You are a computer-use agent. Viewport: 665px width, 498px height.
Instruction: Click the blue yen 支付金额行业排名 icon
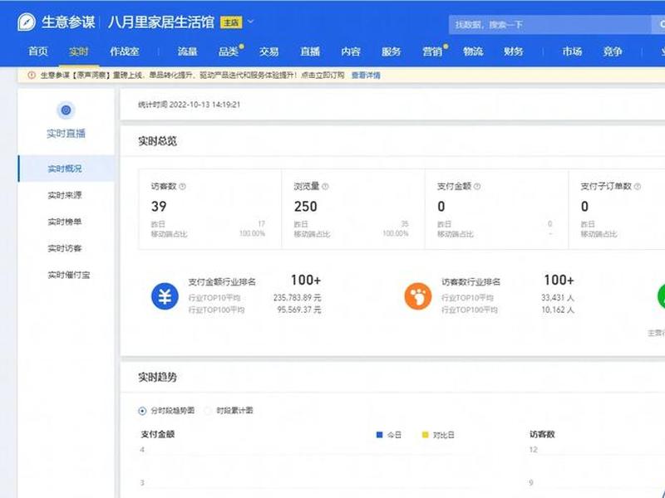pos(165,296)
